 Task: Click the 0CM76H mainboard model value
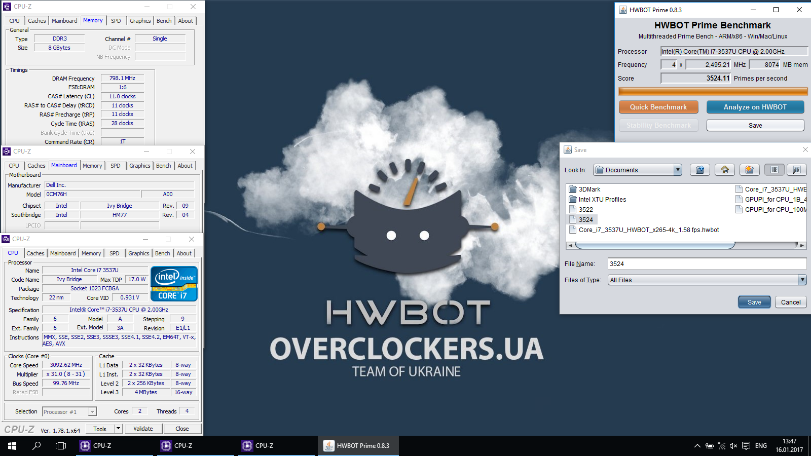(92, 194)
